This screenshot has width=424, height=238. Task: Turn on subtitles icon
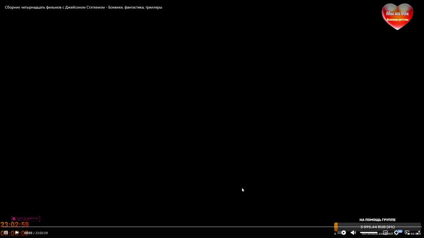coord(385,233)
